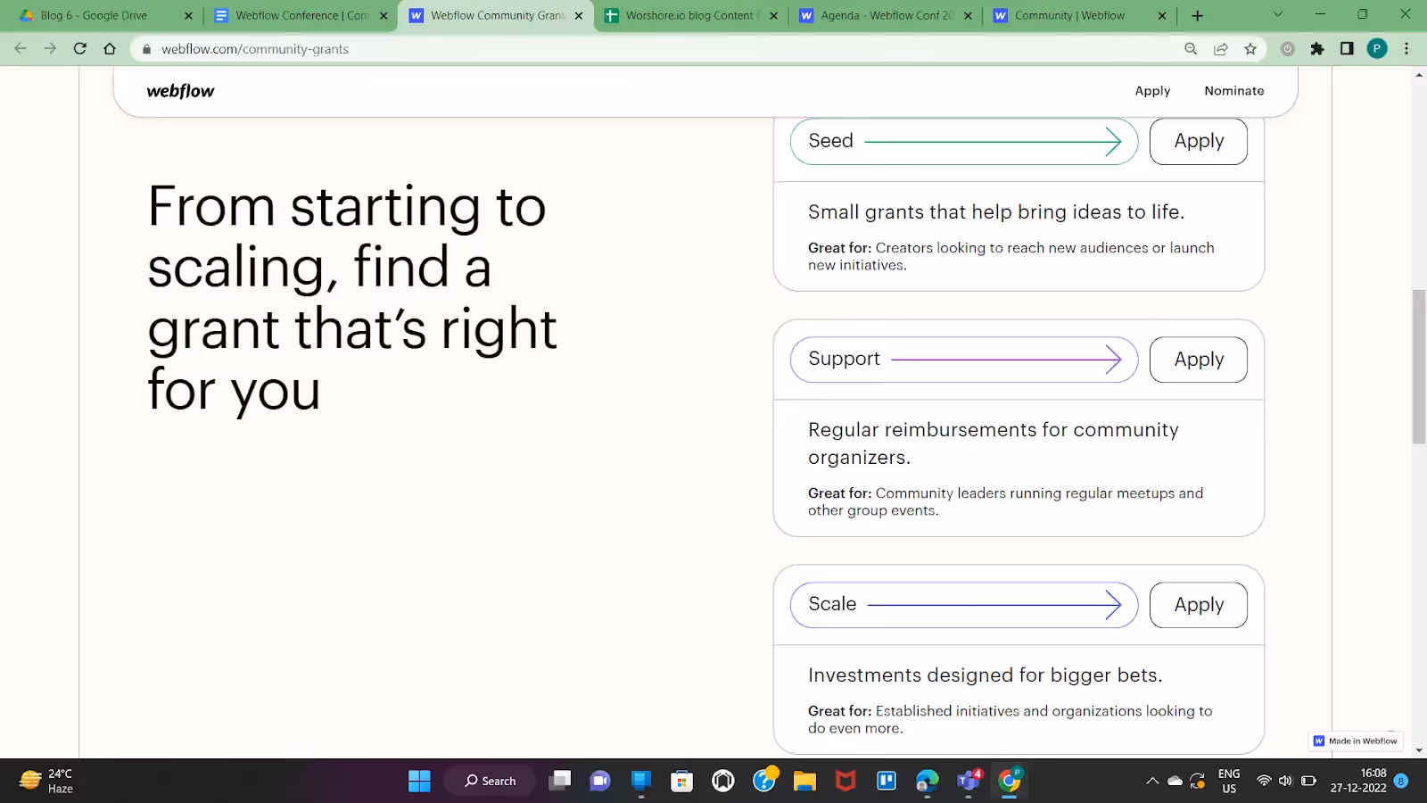Click the Made in Webflow badge
Image resolution: width=1427 pixels, height=803 pixels.
pos(1356,741)
